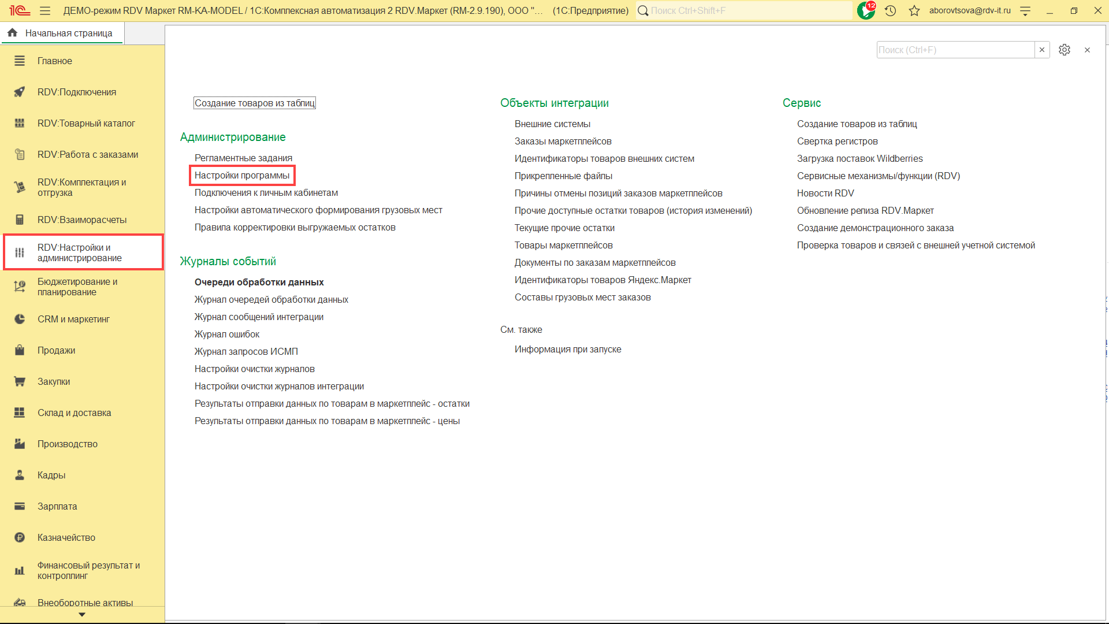This screenshot has width=1109, height=624.
Task: Click the notifications bell icon
Action: click(x=865, y=10)
